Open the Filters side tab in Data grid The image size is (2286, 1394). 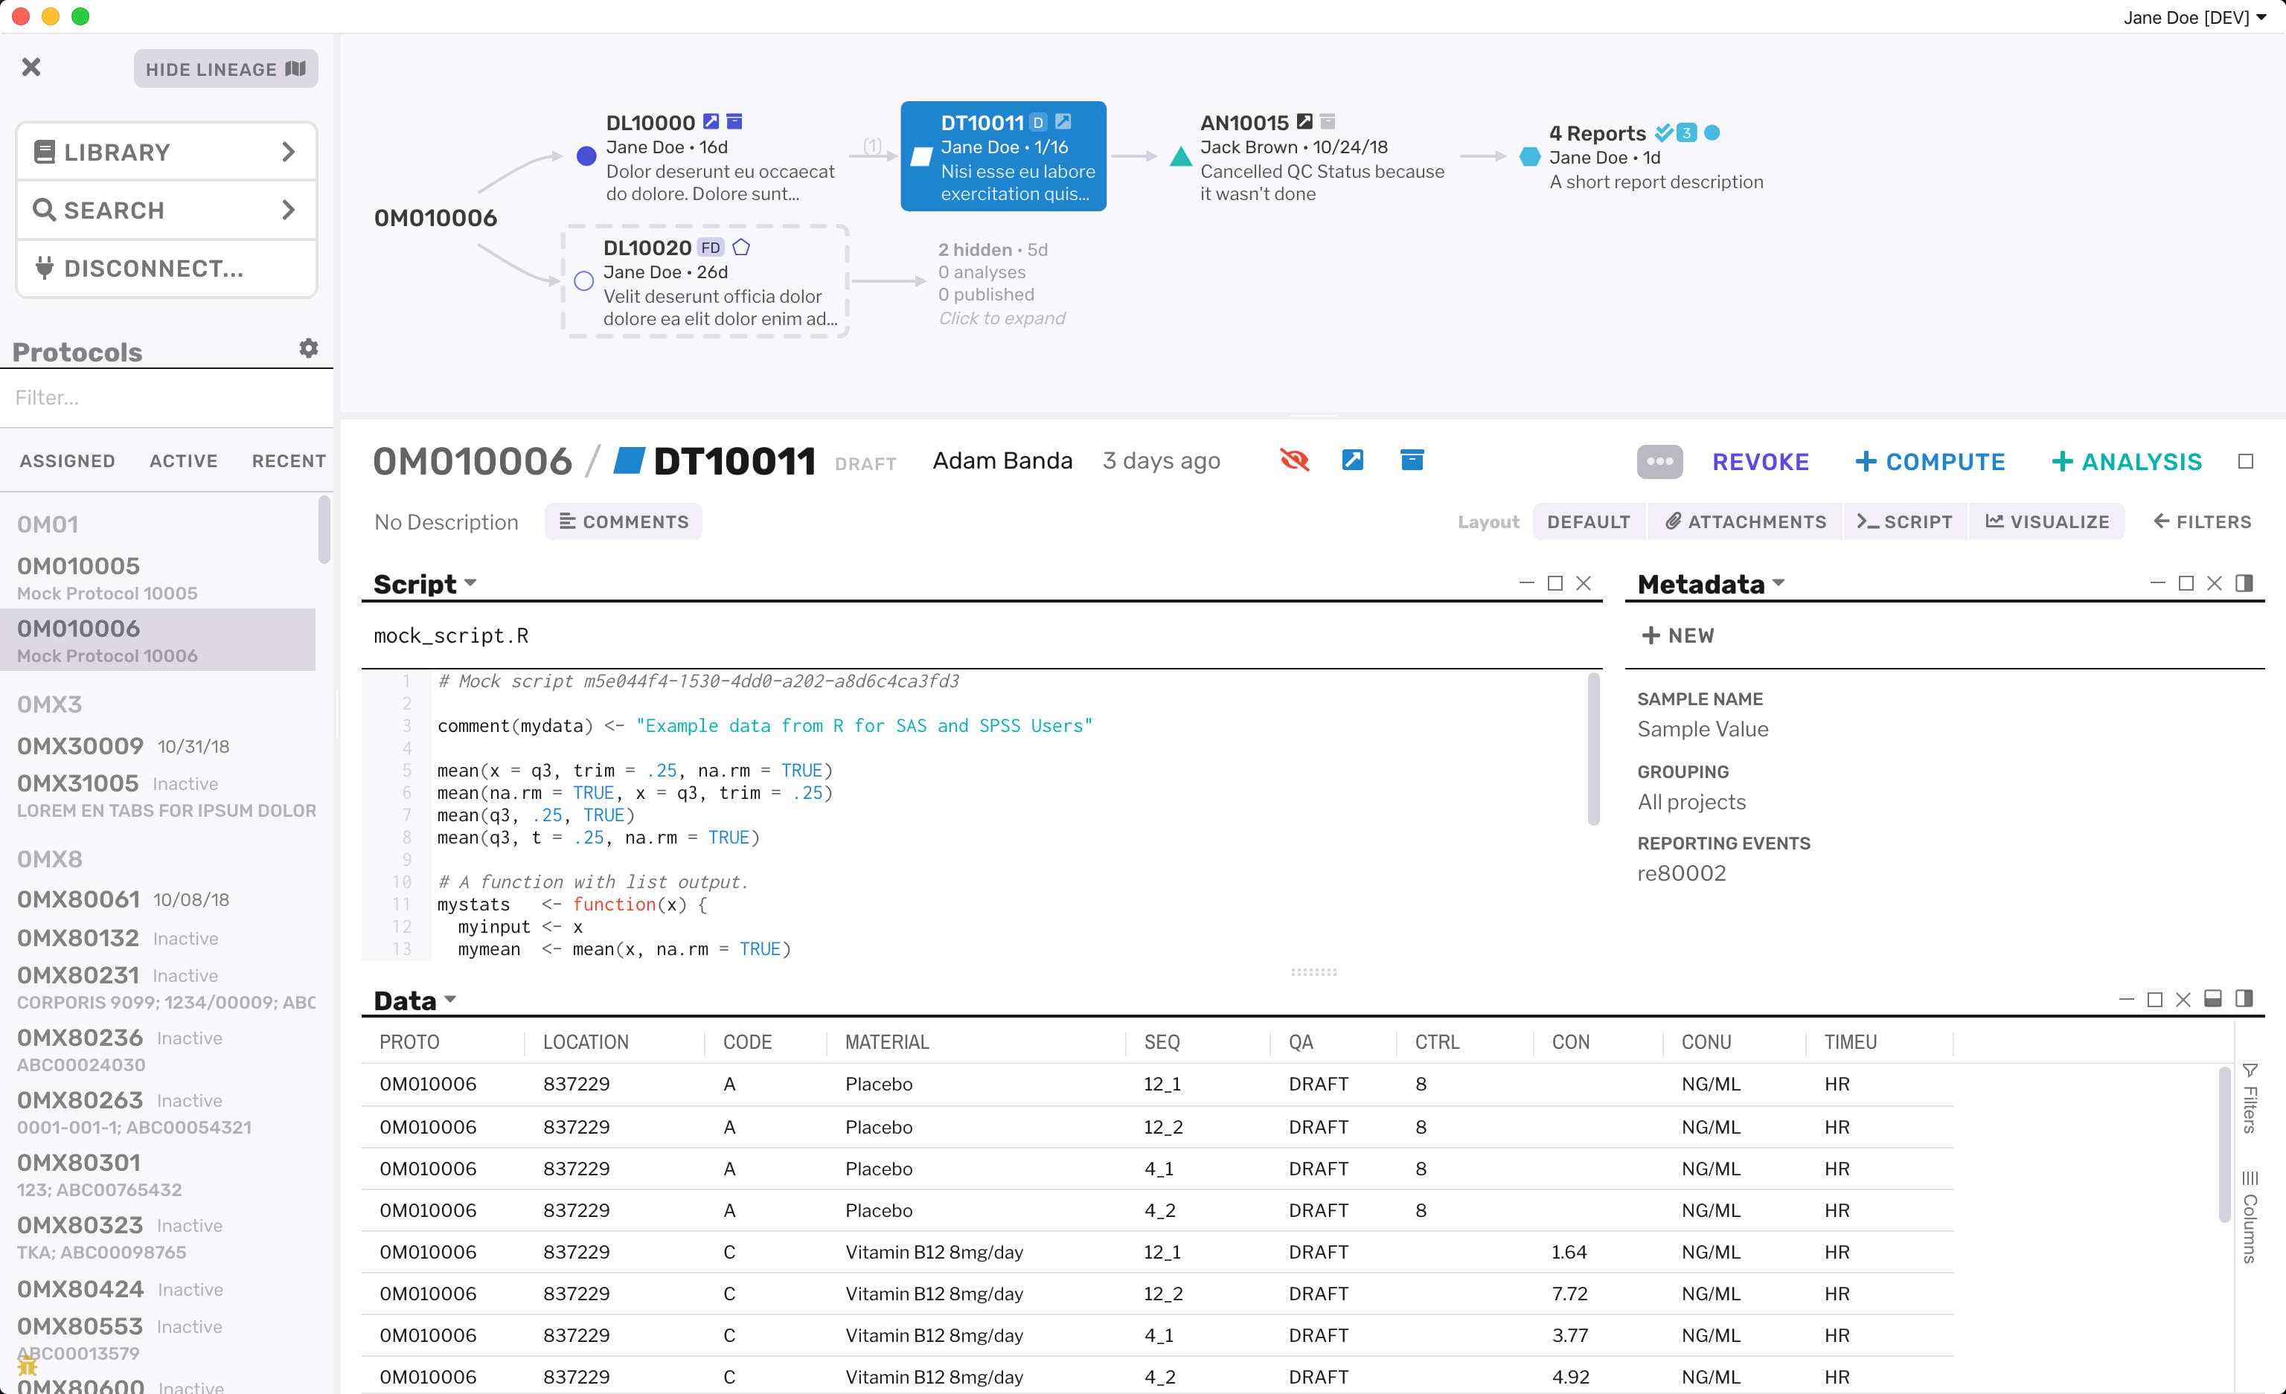point(2250,1098)
